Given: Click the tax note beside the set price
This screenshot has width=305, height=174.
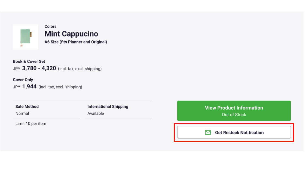Looking at the screenshot, I should [80, 69].
